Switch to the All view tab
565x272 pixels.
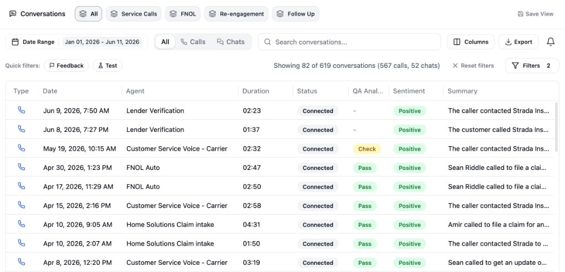89,14
